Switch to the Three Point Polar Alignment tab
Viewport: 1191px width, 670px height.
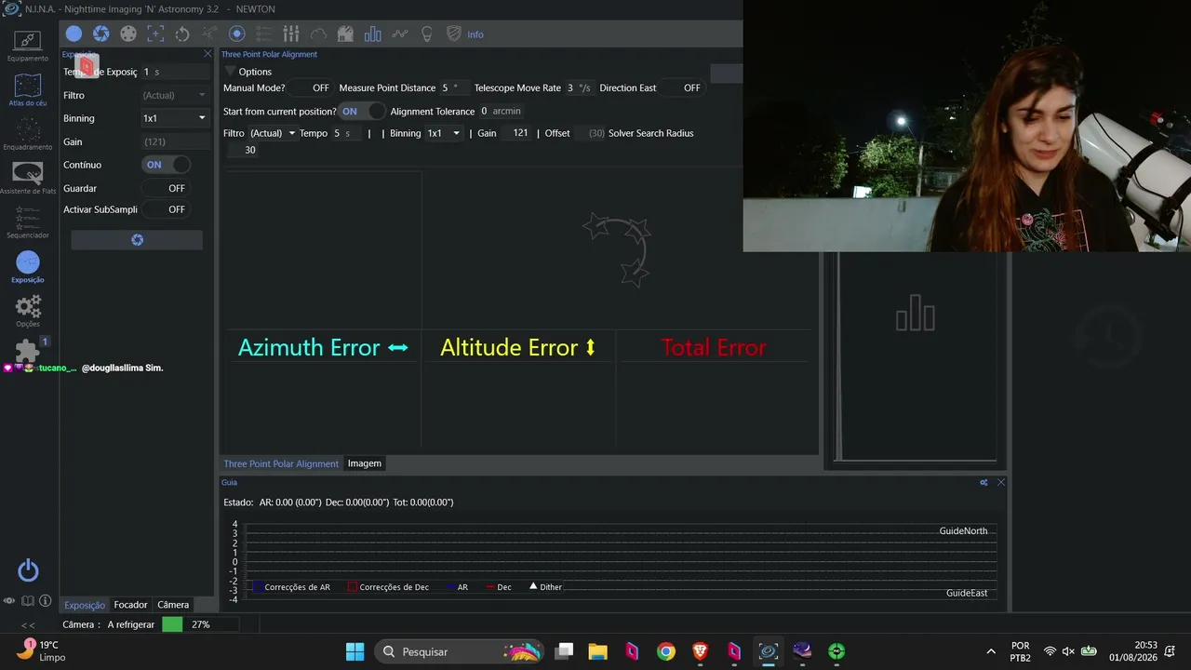281,463
